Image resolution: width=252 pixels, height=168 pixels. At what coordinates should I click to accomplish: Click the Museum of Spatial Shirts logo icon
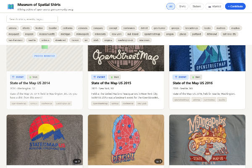(11, 7)
